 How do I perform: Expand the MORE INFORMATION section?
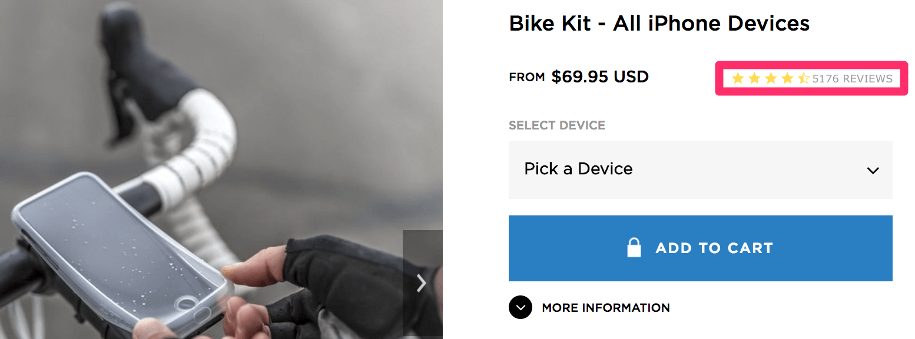605,308
